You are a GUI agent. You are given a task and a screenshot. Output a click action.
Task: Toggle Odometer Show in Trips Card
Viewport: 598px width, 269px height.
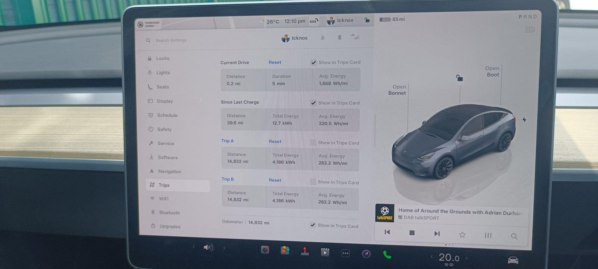pyautogui.click(x=313, y=225)
